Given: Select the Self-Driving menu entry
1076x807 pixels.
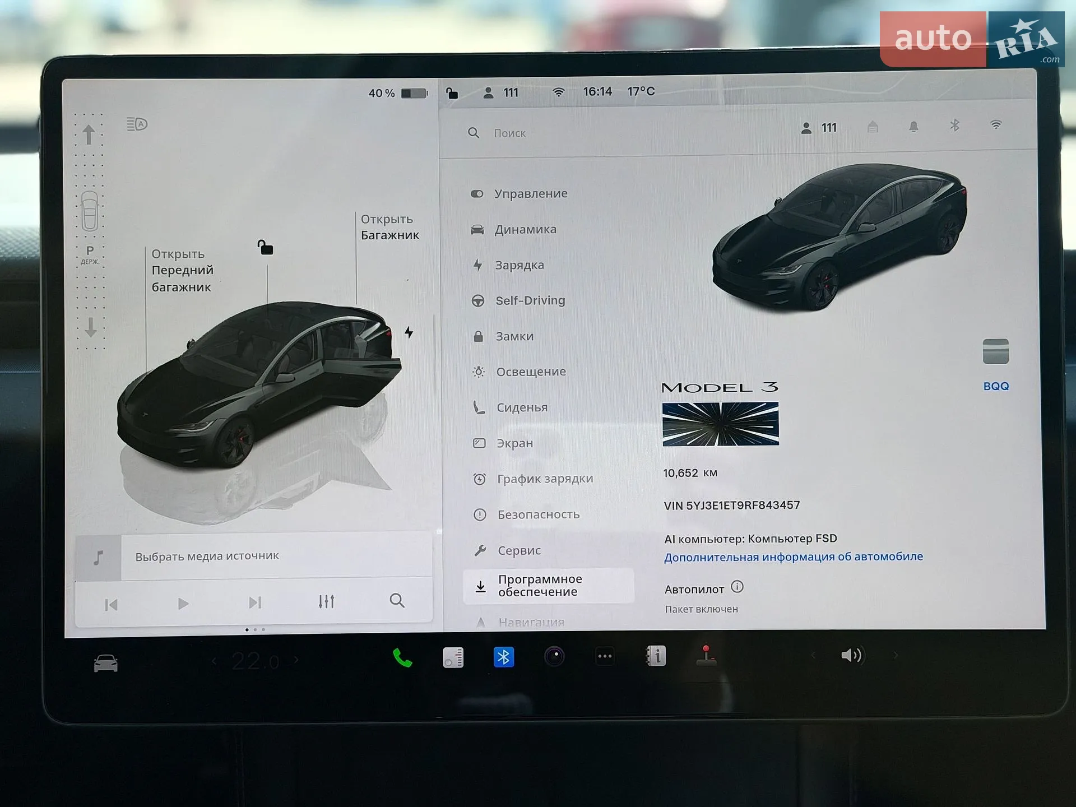Looking at the screenshot, I should pos(518,301).
